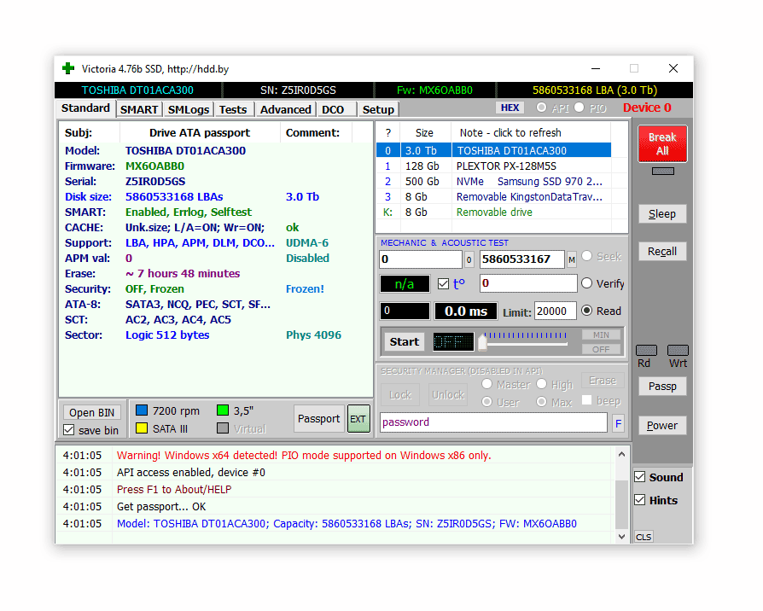763x611 pixels.
Task: Click the OFF digital timer display
Action: click(453, 342)
